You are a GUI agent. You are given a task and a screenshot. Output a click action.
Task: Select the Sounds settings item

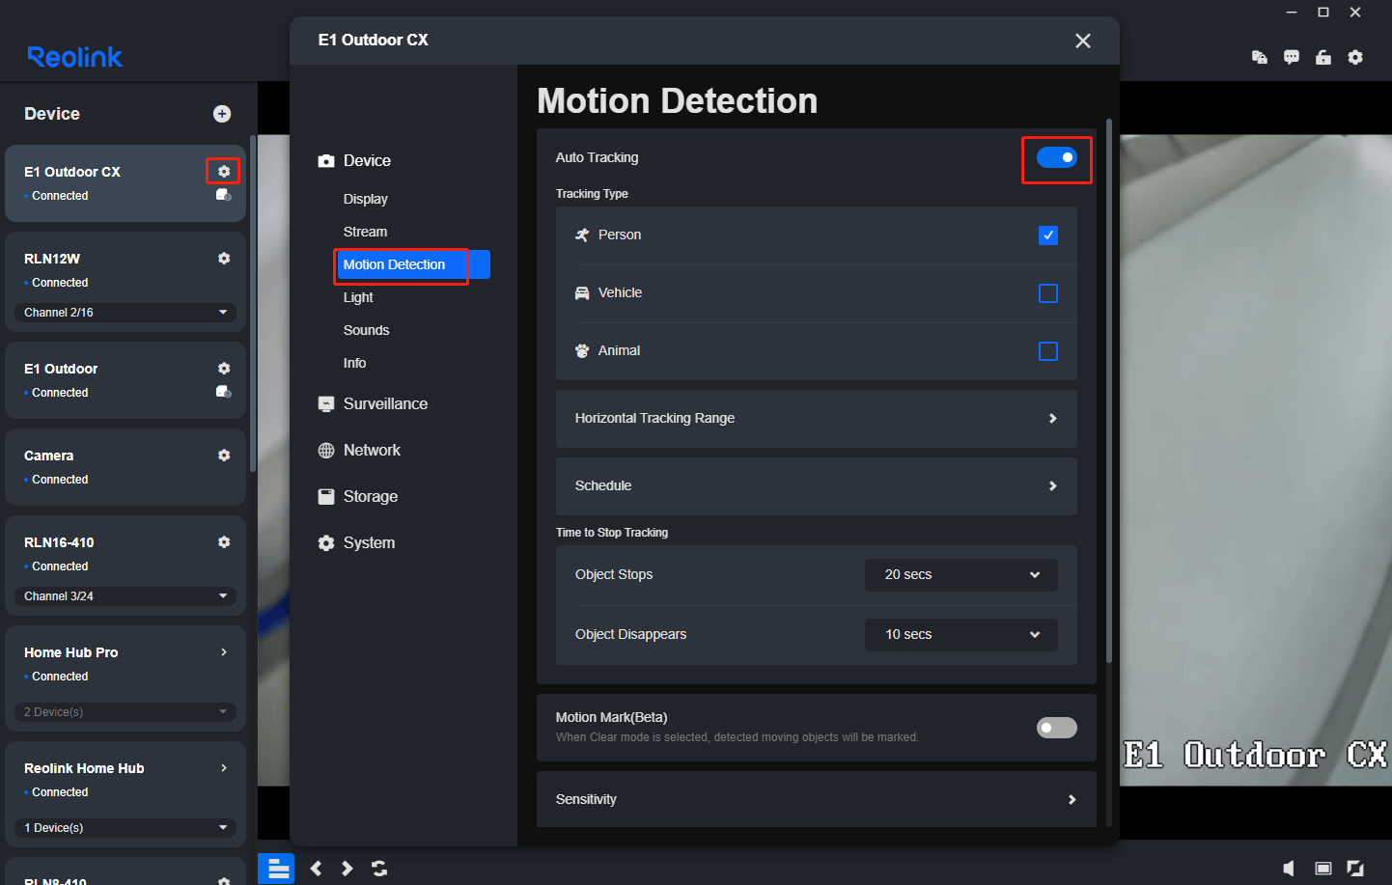click(x=367, y=330)
